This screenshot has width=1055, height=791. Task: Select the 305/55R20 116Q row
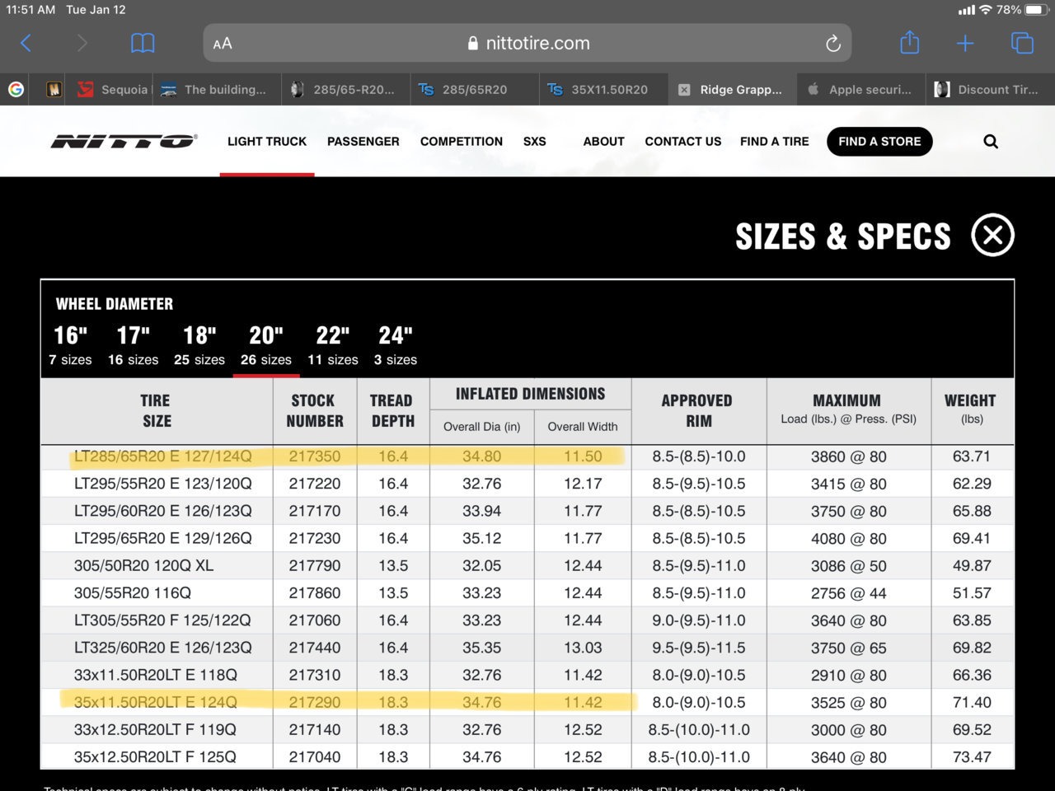pos(527,593)
